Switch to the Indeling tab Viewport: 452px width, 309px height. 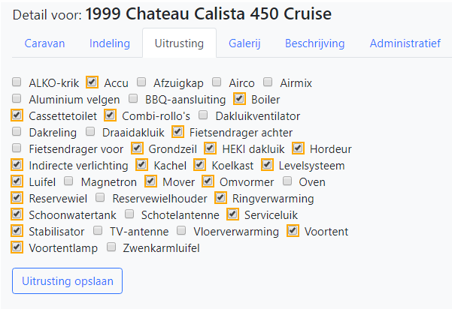click(109, 43)
